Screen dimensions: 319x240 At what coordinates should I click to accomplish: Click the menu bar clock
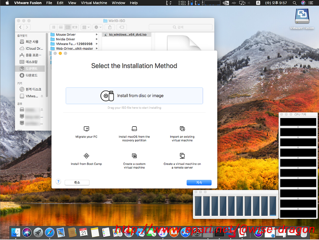276,3
